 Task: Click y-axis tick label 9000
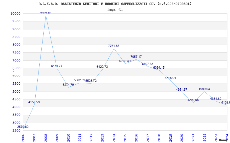(16, 29)
